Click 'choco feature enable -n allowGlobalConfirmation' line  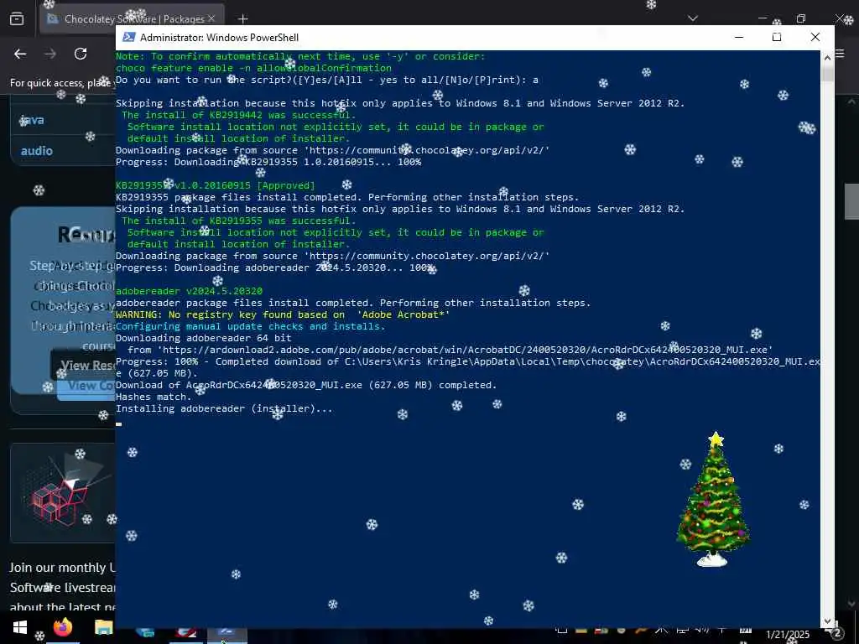[253, 69]
